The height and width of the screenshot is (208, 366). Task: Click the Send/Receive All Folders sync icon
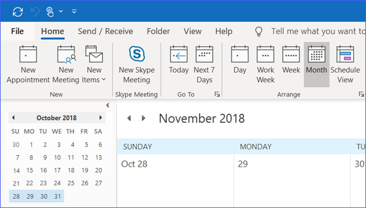[x=18, y=12]
